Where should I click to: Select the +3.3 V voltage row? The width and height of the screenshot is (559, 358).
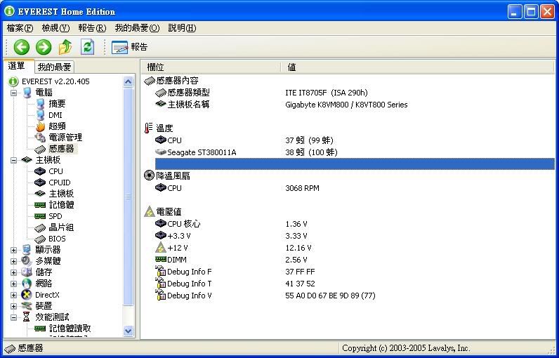point(355,236)
